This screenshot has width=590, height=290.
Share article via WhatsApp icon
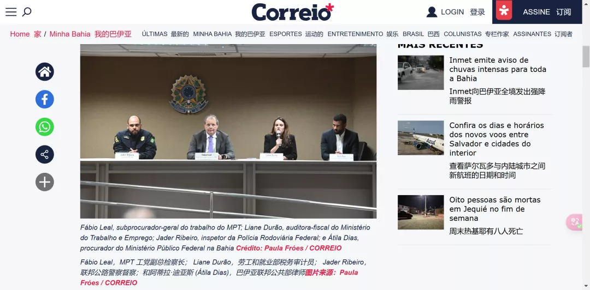pos(45,127)
